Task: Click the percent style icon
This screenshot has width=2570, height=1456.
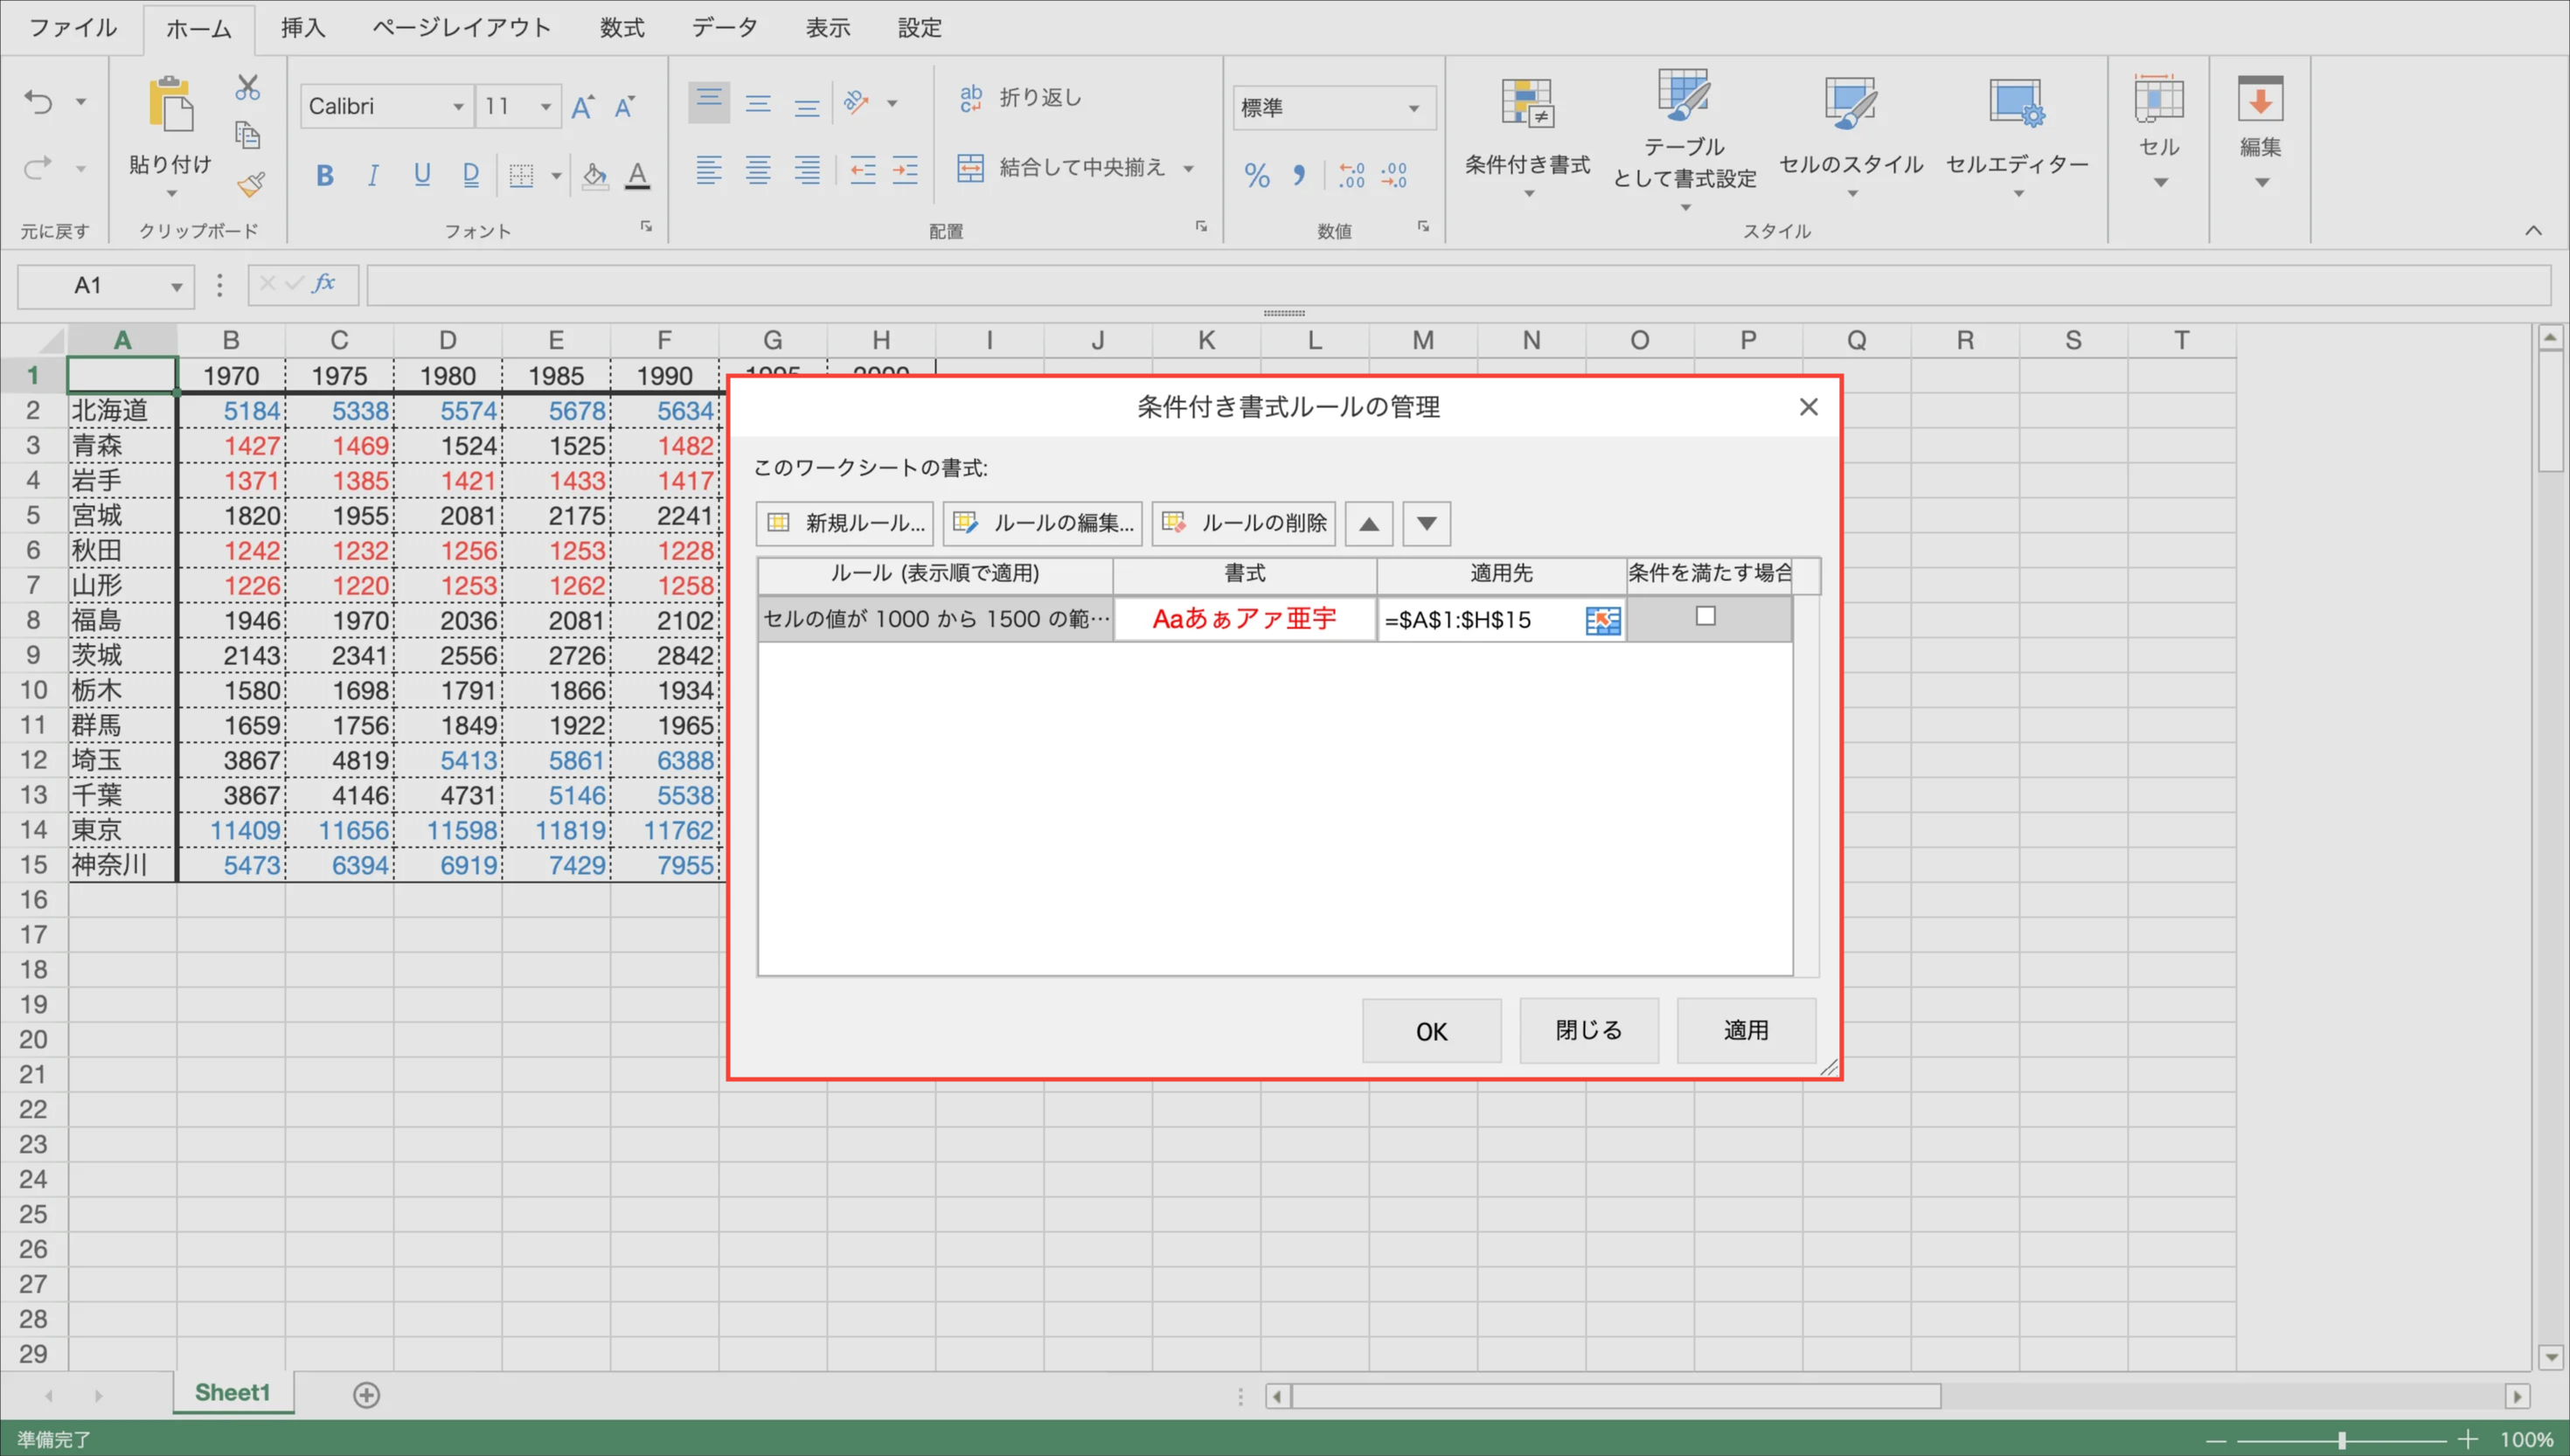Action: click(x=1256, y=176)
